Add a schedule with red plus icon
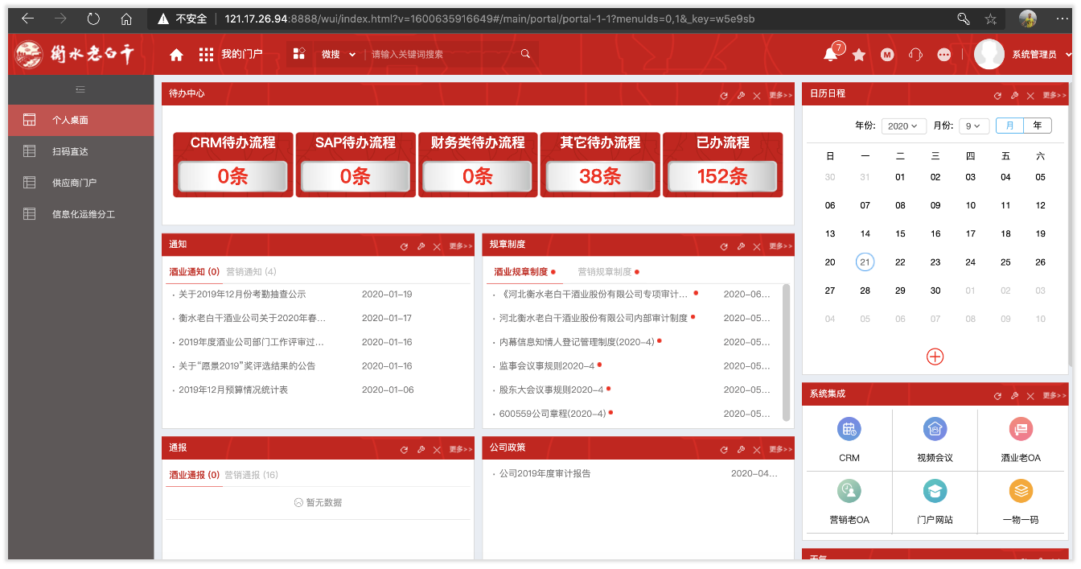 (935, 357)
